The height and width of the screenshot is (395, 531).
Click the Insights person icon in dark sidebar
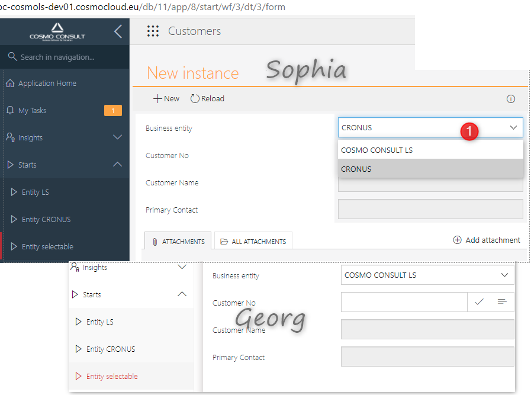[11, 137]
